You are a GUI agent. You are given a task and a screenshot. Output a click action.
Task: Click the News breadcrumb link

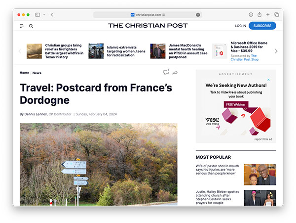pyautogui.click(x=37, y=73)
